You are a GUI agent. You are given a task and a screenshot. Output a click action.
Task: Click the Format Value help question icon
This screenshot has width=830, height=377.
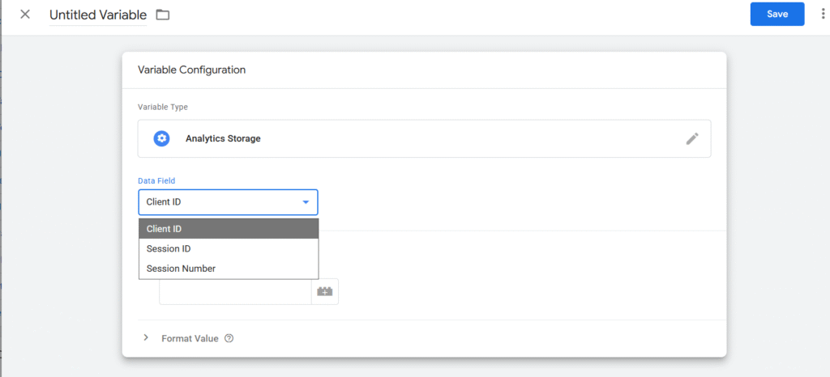pyautogui.click(x=229, y=338)
